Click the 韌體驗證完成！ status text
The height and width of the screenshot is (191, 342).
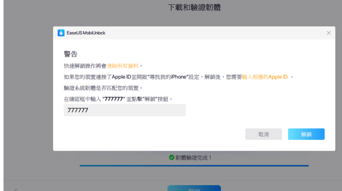click(x=194, y=158)
